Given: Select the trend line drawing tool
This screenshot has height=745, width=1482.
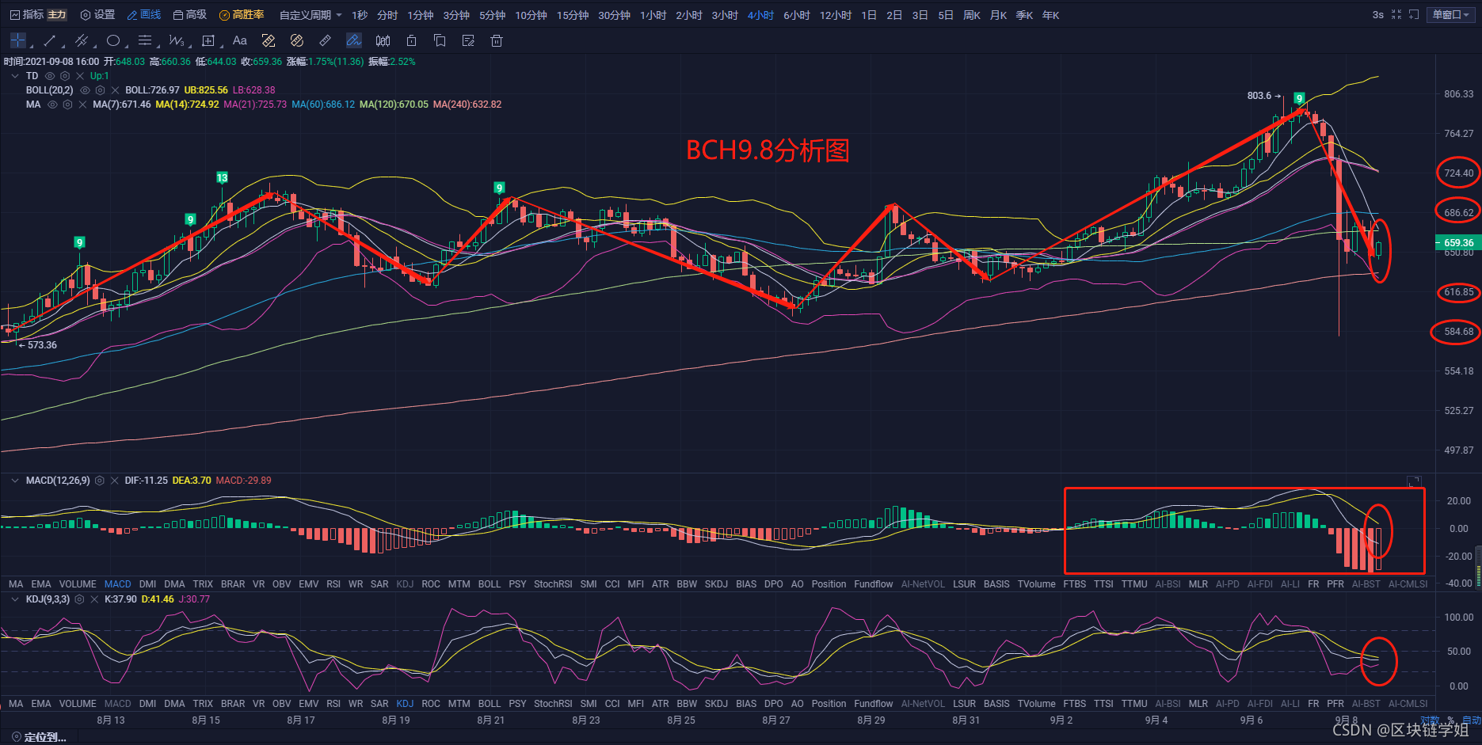Looking at the screenshot, I should click(x=49, y=40).
